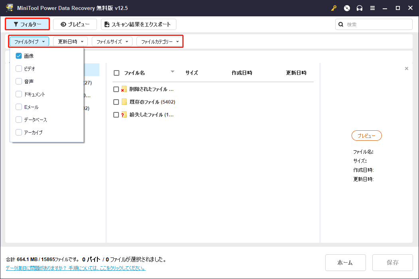The image size is (419, 279).
Task: Click the 保存 button
Action: [x=393, y=263]
